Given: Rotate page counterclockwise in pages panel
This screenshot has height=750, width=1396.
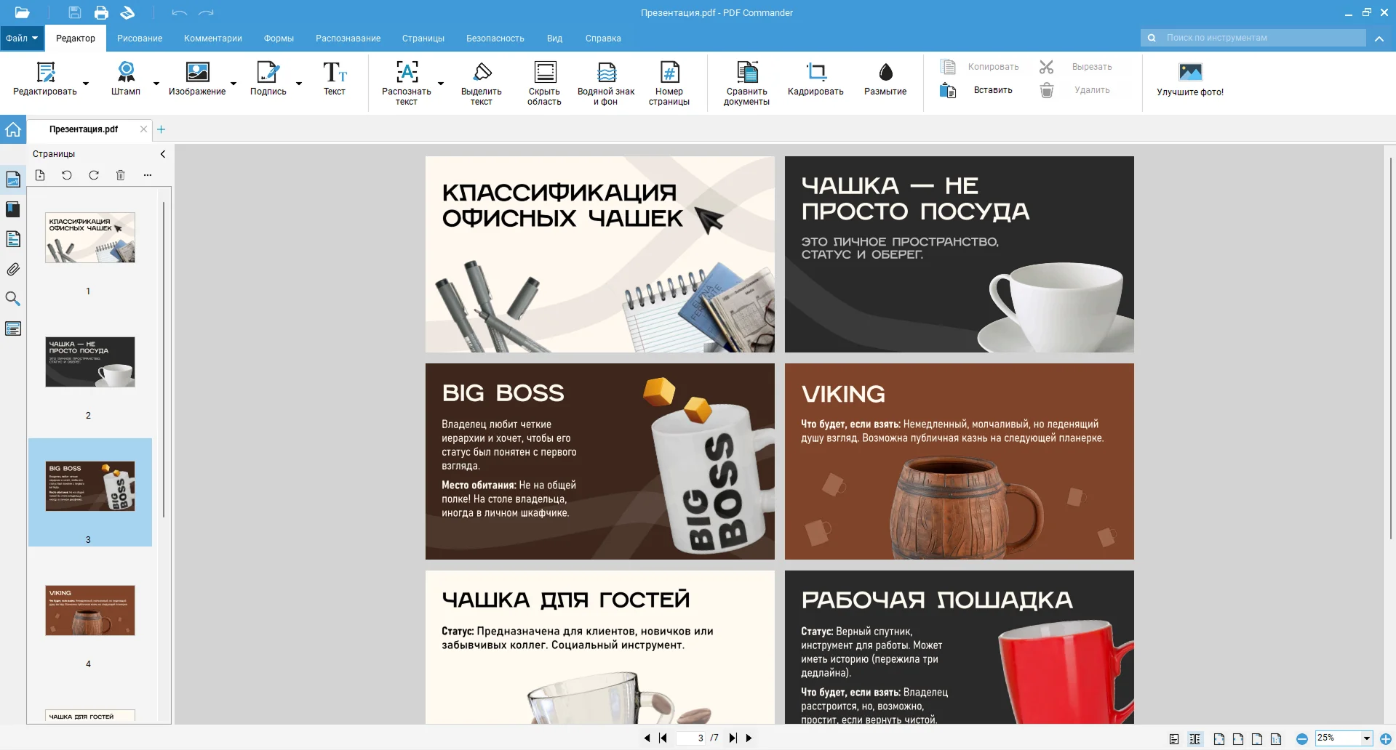Looking at the screenshot, I should pyautogui.click(x=66, y=175).
